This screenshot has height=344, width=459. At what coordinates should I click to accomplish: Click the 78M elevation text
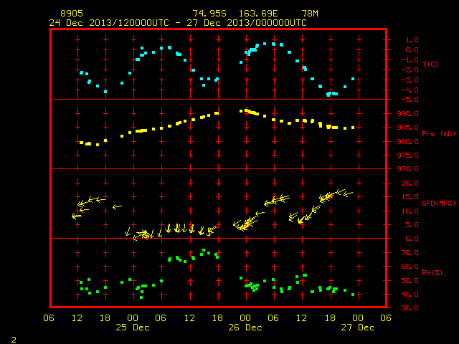point(310,14)
